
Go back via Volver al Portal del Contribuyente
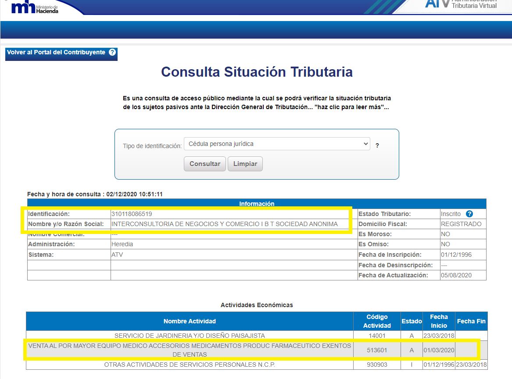pos(56,53)
